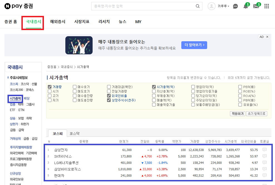Click the 증권홈 breadcrumb link

(x=52, y=67)
